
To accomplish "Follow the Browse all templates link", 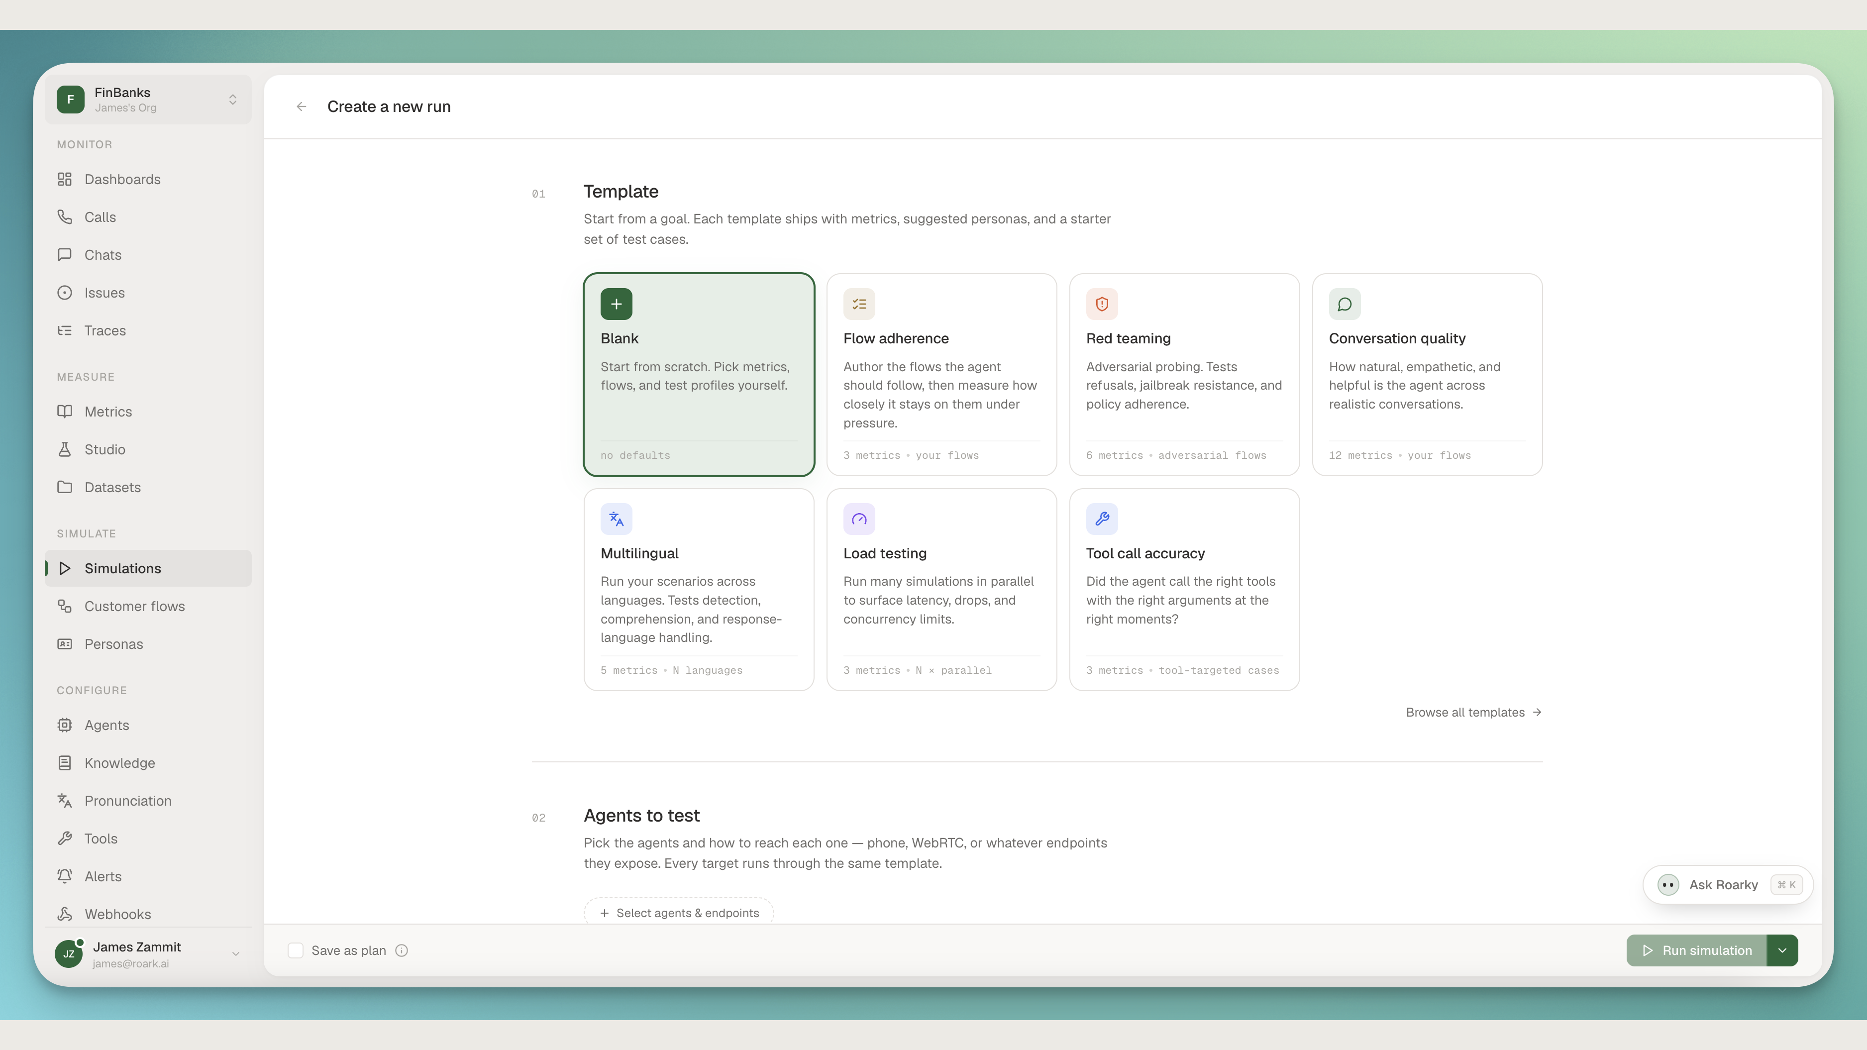I will coord(1473,712).
